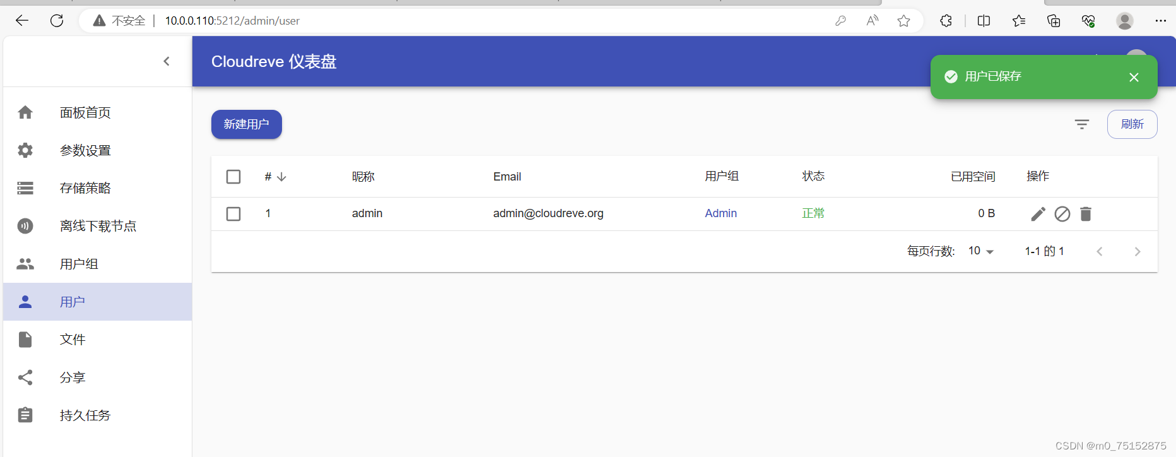
Task: Open the rows-per-page 10 dropdown
Action: (x=981, y=251)
